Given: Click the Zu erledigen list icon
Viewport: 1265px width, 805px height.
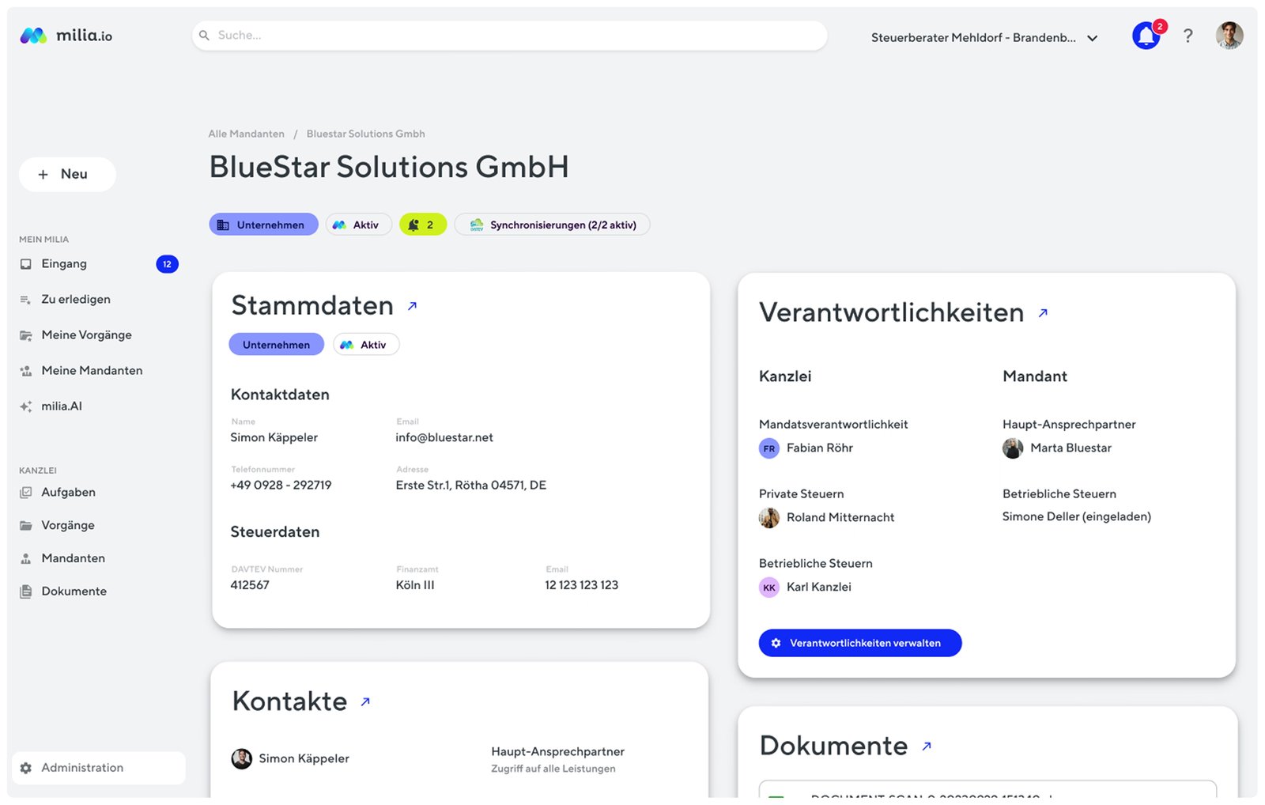Looking at the screenshot, I should pyautogui.click(x=26, y=300).
